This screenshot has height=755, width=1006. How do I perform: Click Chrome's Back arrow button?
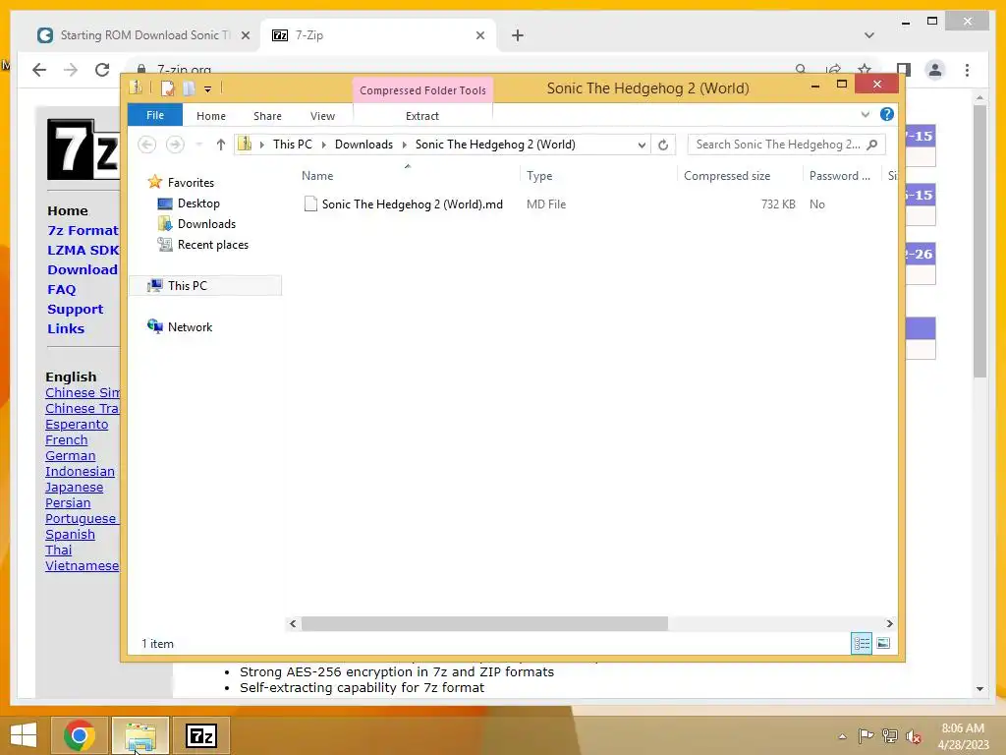pos(39,70)
